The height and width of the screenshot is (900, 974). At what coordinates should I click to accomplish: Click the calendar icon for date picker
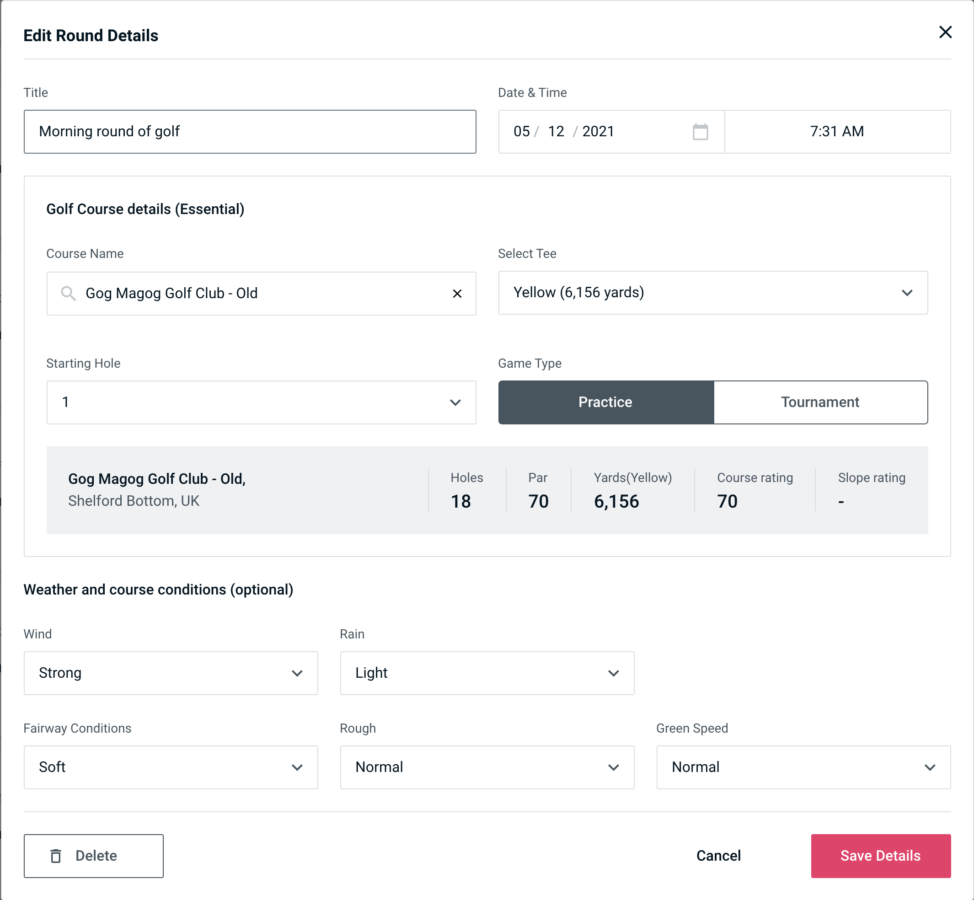click(x=700, y=132)
